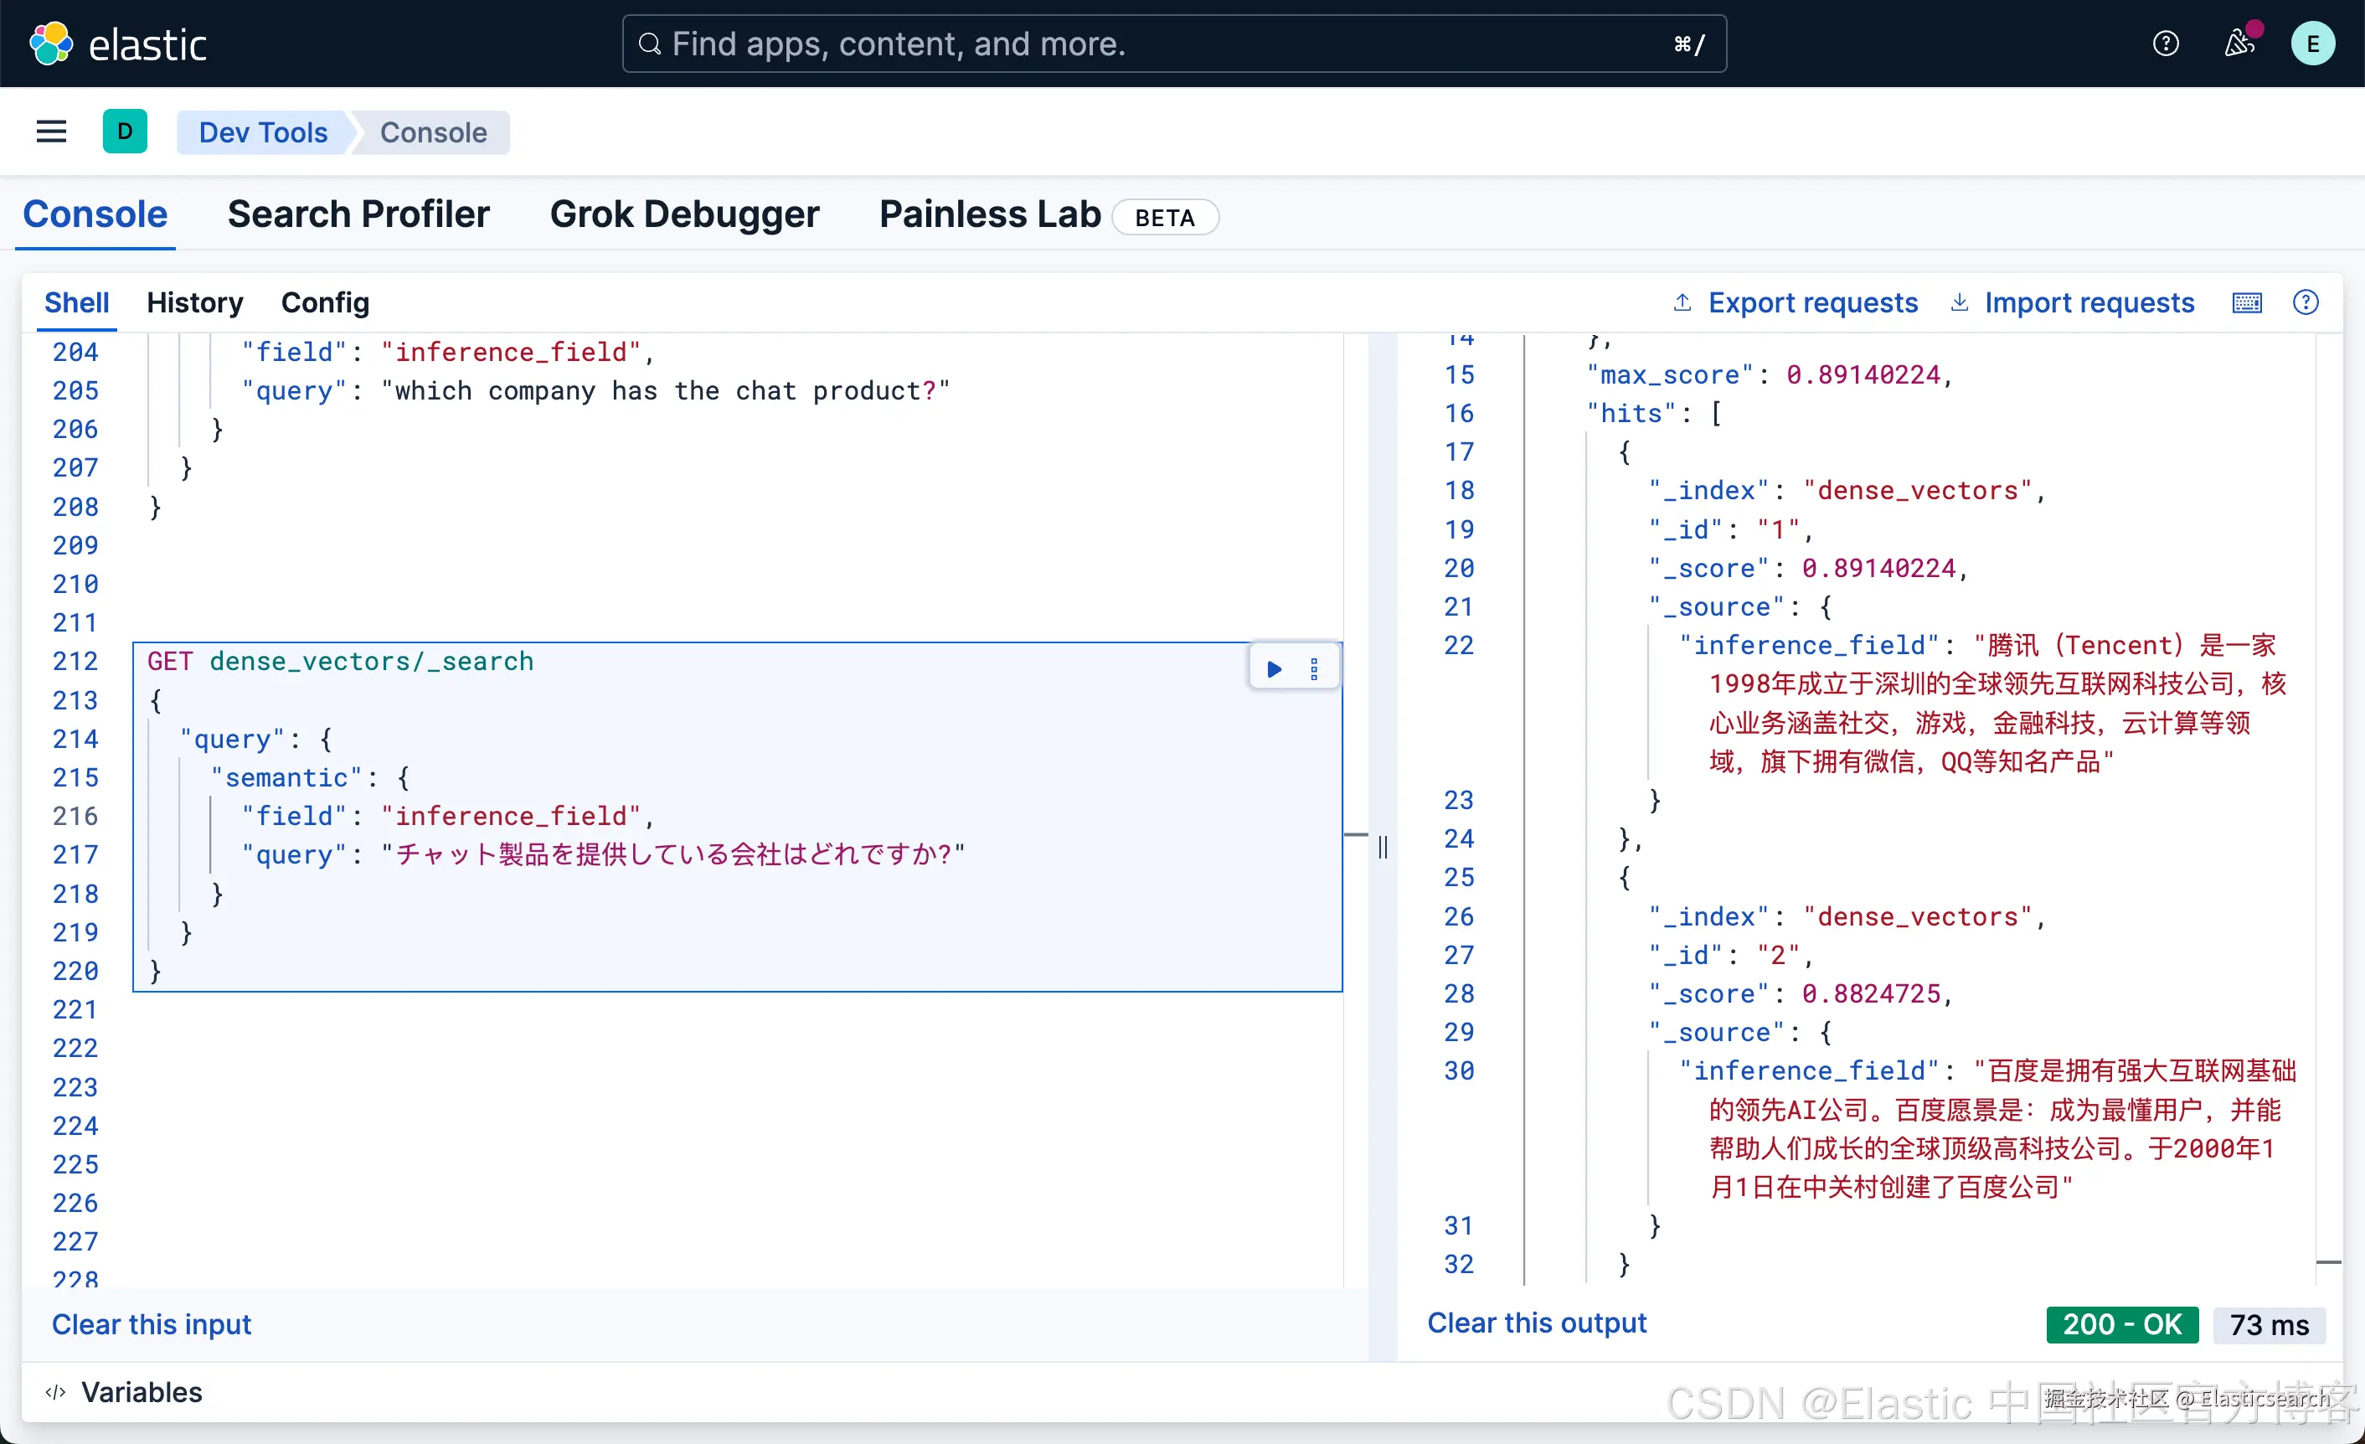This screenshot has width=2365, height=1444.
Task: Click the green D space selector
Action: click(x=125, y=132)
